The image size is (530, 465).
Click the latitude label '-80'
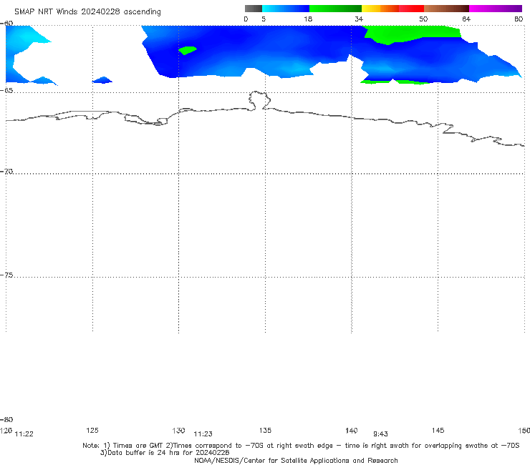point(6,420)
